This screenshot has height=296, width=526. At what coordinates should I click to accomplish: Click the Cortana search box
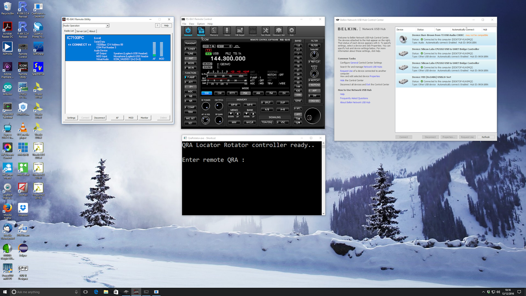point(44,292)
